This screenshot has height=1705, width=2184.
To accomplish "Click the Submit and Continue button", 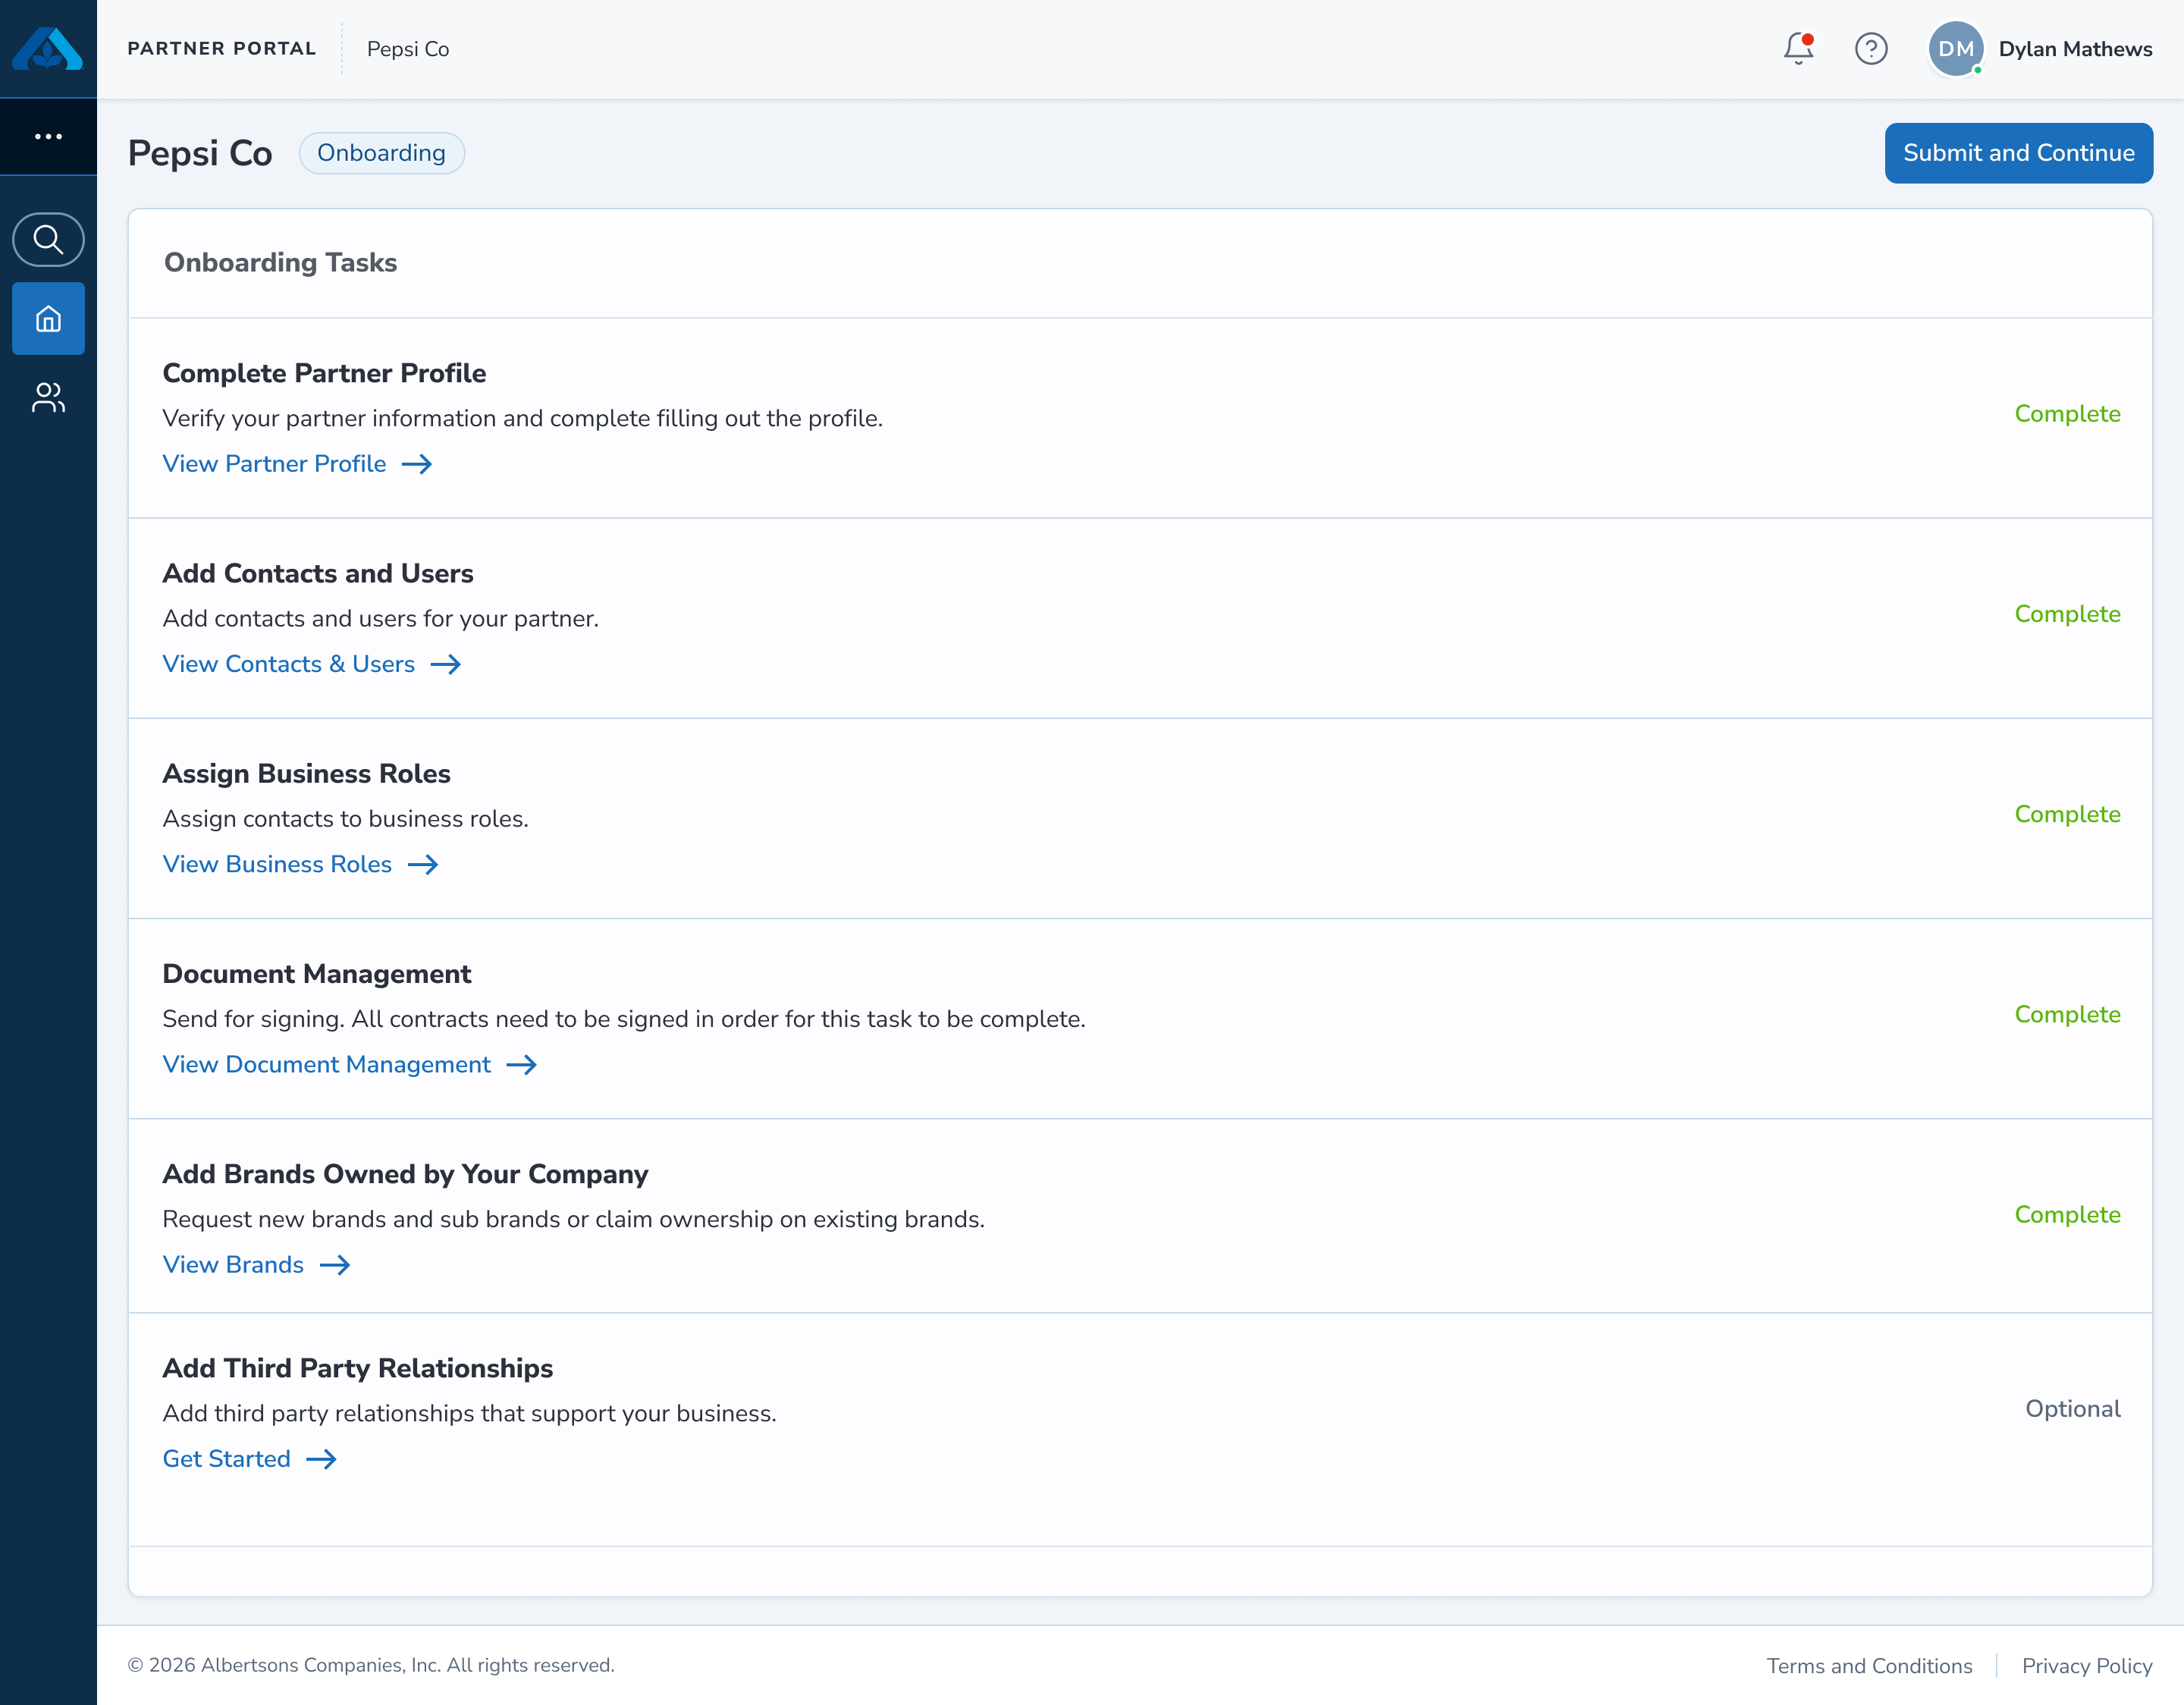I will (2018, 153).
